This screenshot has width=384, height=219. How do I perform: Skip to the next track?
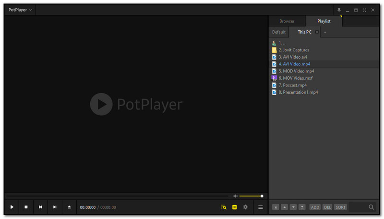[55, 207]
